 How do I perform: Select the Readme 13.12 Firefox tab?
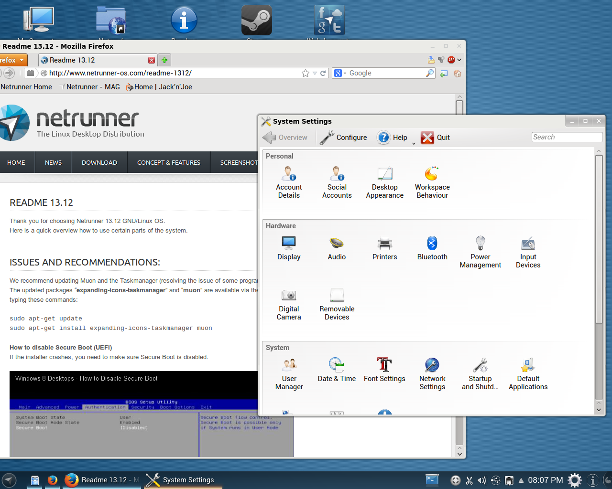coord(98,60)
